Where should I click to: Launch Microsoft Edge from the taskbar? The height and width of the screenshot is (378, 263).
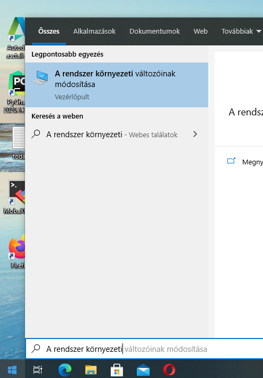pos(65,369)
